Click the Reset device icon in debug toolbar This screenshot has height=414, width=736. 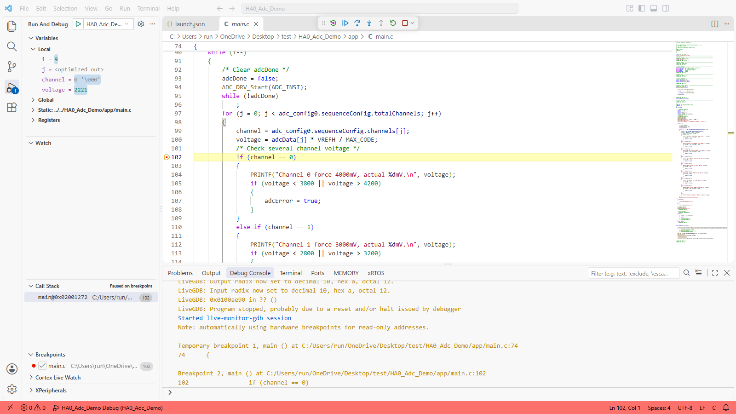tap(333, 23)
